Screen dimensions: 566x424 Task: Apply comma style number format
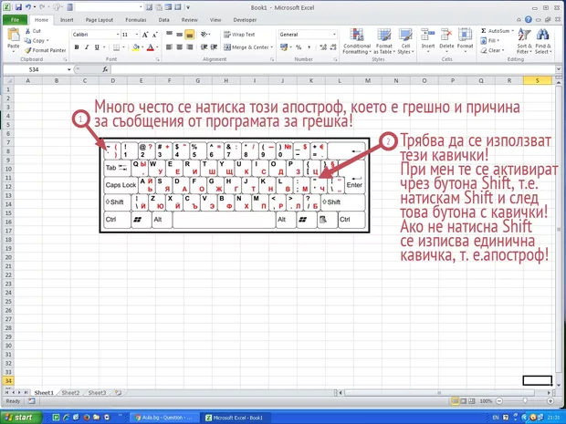pos(309,47)
